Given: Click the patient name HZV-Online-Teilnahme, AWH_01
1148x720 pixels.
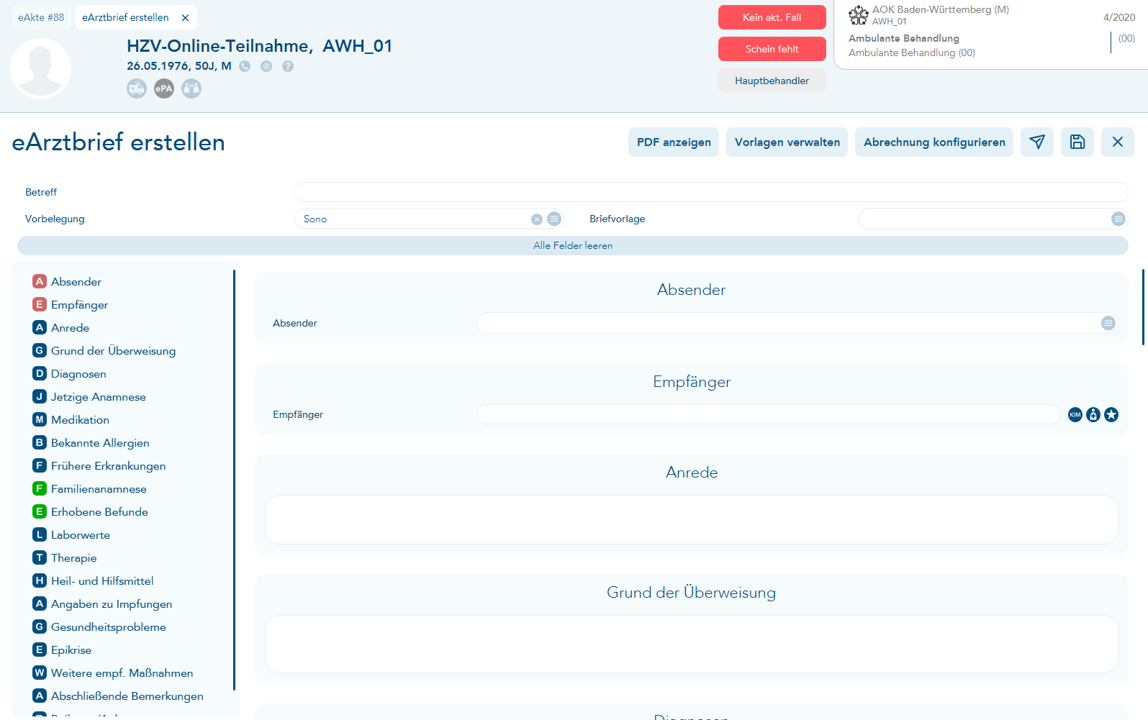Looking at the screenshot, I should (x=259, y=46).
